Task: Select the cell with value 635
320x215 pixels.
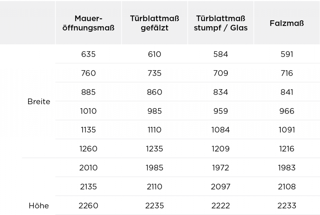Action: (88, 54)
